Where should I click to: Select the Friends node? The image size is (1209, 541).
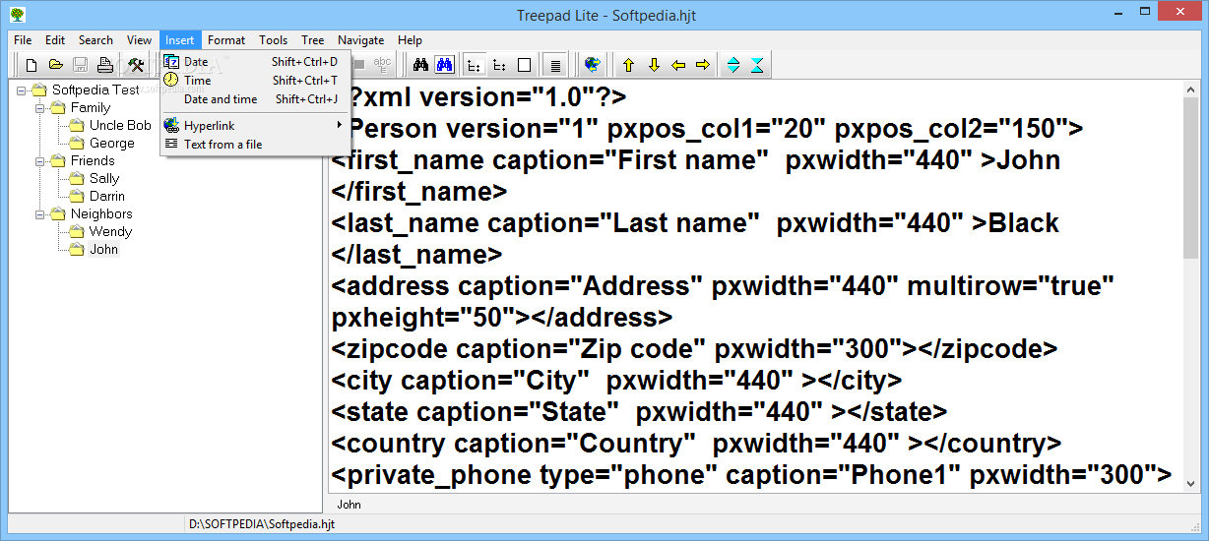(x=93, y=160)
